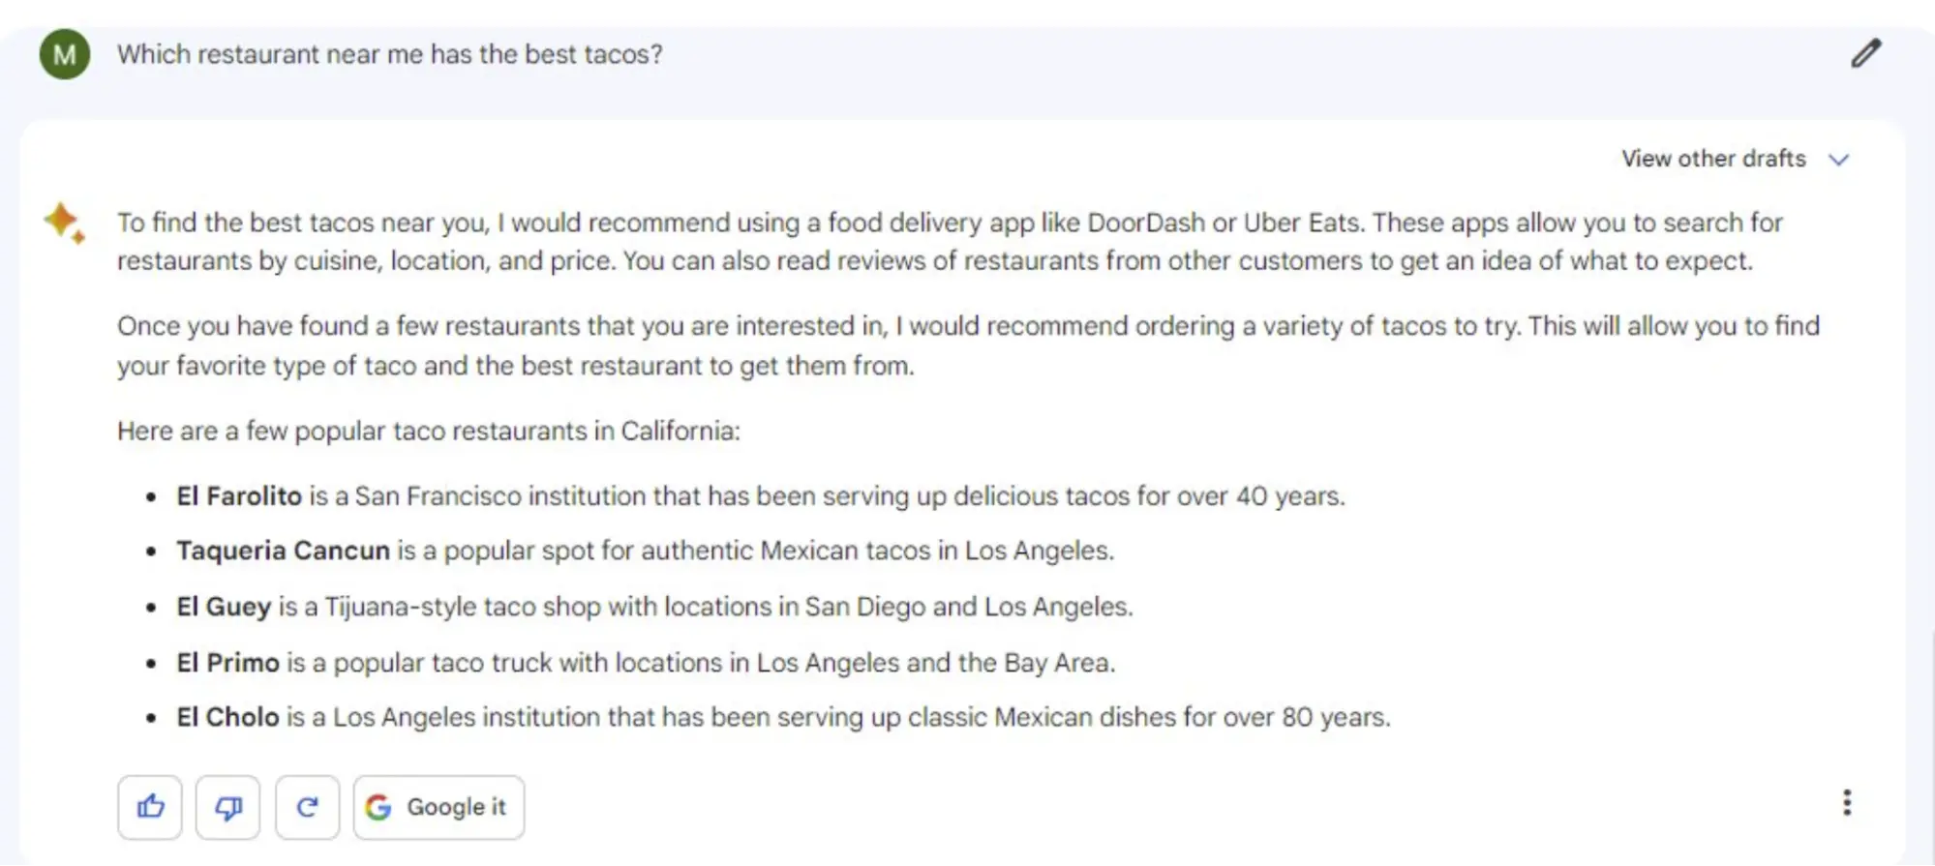Expand the View other drafts chevron
The width and height of the screenshot is (1935, 866).
click(1840, 159)
